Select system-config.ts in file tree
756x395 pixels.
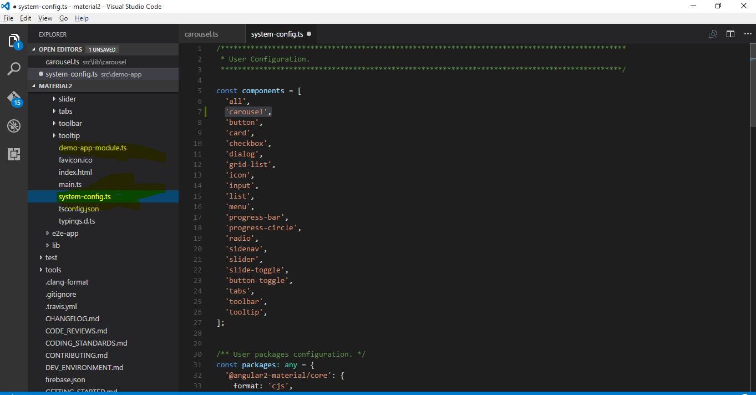pyautogui.click(x=103, y=196)
